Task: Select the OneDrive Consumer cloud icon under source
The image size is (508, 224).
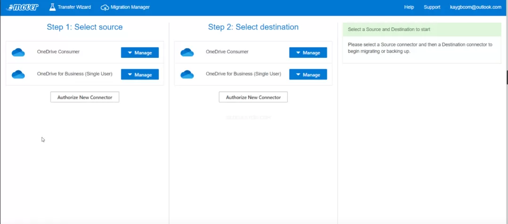Action: coord(18,52)
